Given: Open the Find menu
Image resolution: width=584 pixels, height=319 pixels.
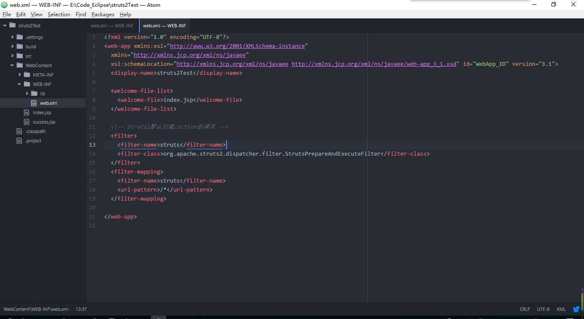Looking at the screenshot, I should point(81,14).
